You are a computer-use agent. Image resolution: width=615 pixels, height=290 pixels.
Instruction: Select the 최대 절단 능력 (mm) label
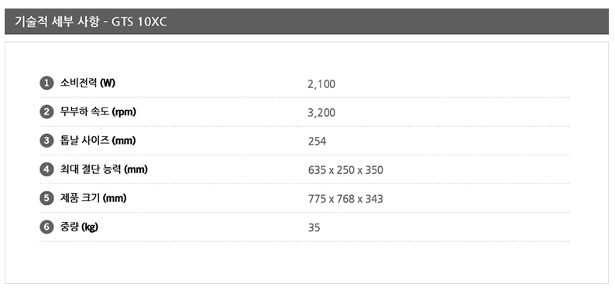104,169
